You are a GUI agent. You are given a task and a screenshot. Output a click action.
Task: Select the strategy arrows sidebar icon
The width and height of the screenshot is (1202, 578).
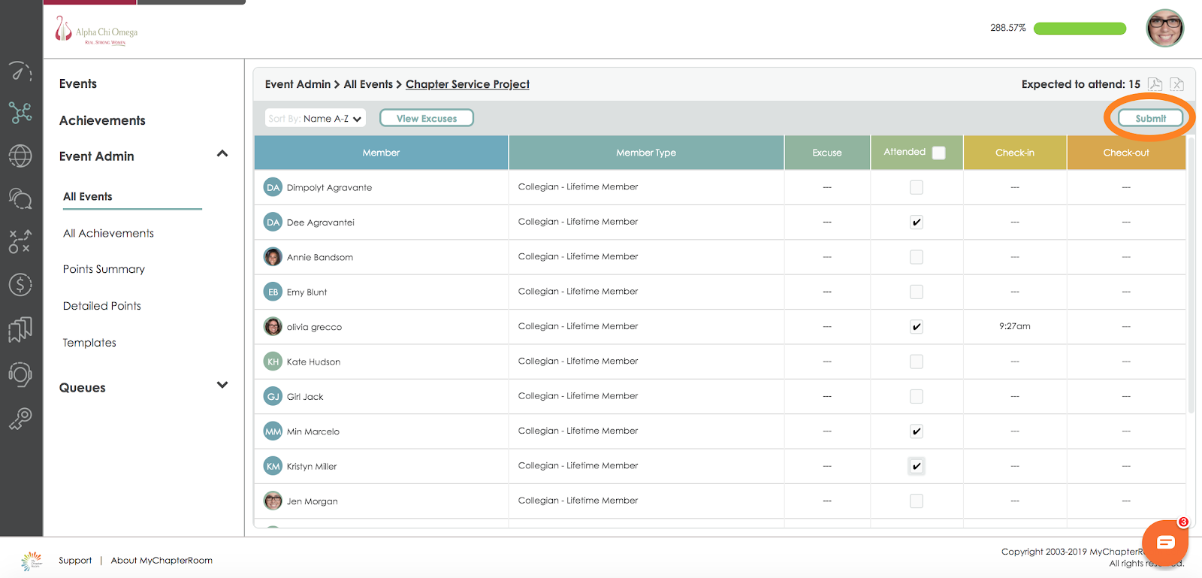[x=20, y=241]
